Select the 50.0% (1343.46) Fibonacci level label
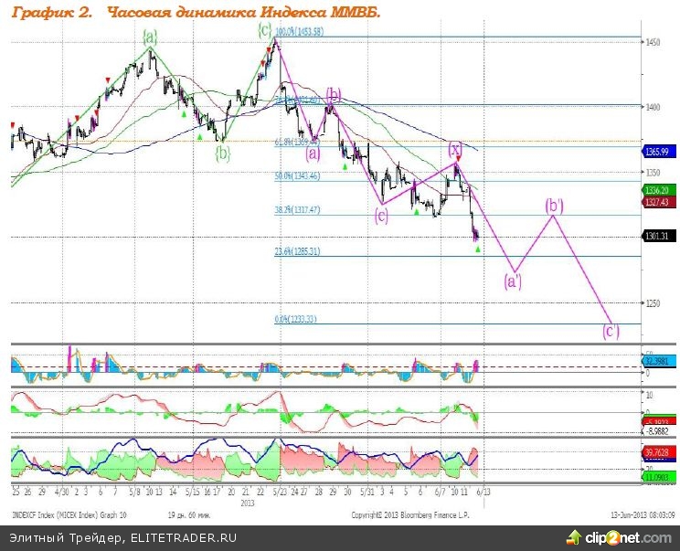 pos(298,176)
